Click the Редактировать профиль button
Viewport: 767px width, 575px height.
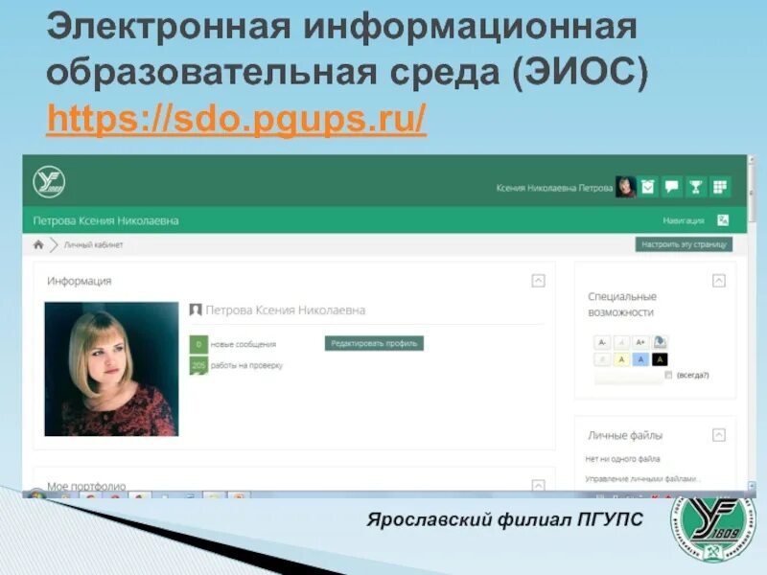coord(374,343)
